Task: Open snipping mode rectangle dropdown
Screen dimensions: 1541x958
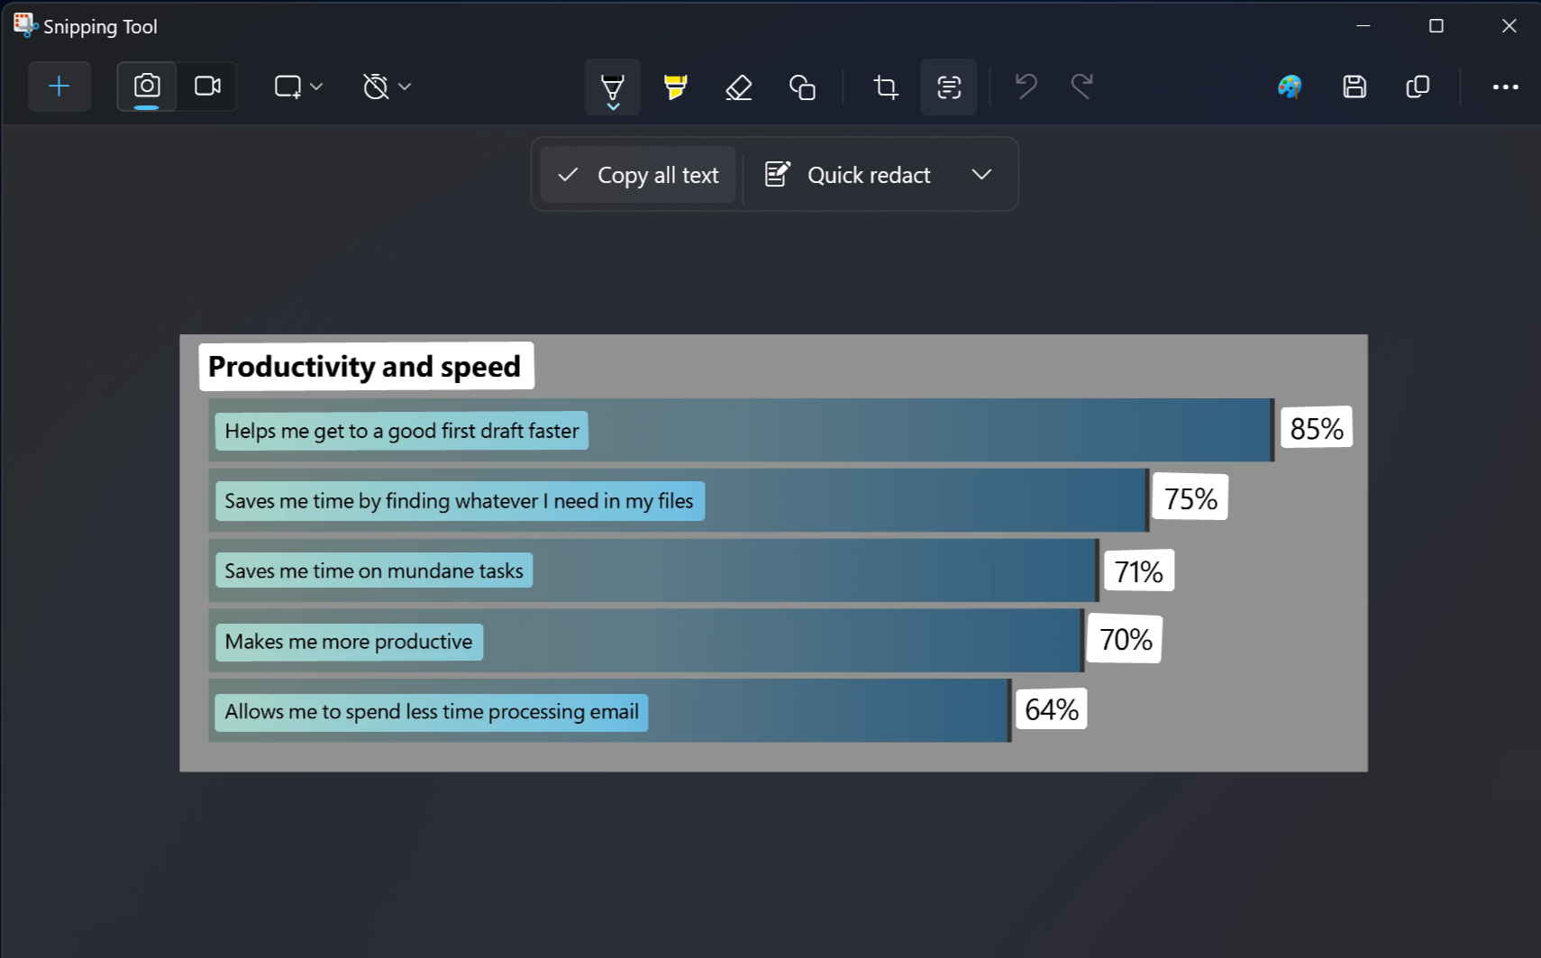Action: click(298, 87)
